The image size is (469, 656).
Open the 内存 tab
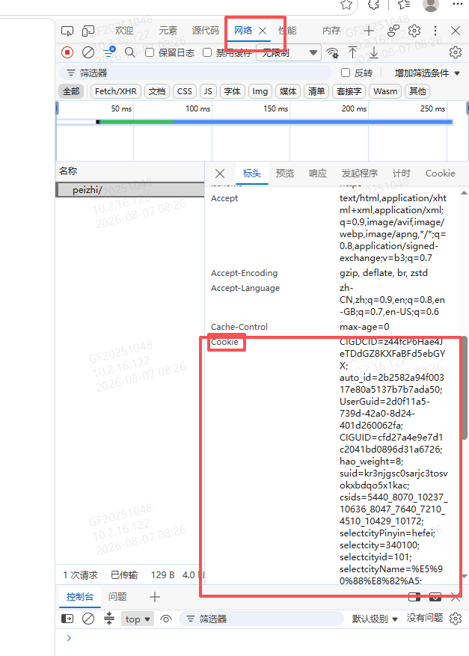point(331,31)
